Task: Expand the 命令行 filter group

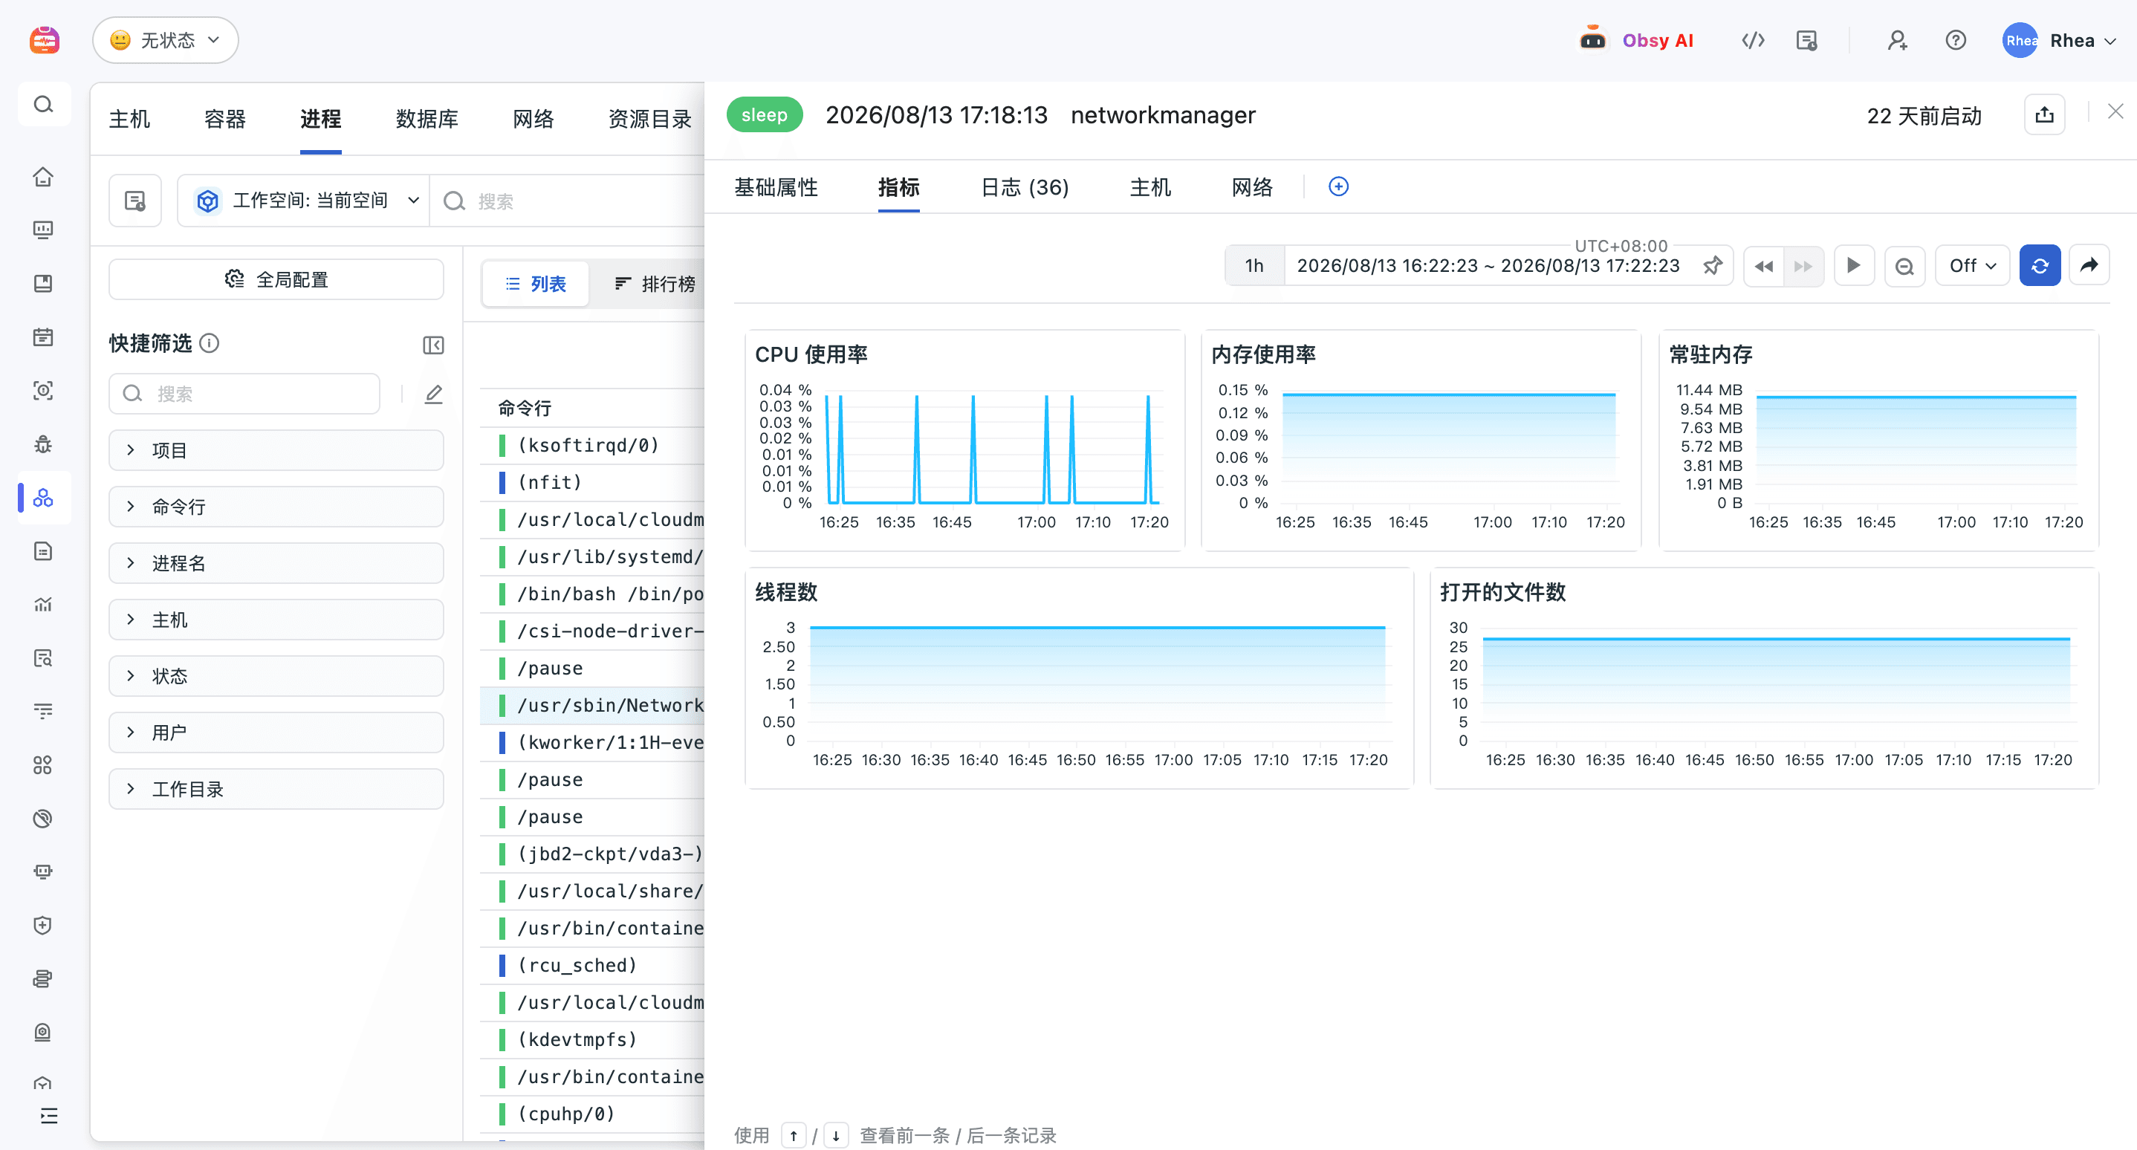Action: pyautogui.click(x=276, y=507)
